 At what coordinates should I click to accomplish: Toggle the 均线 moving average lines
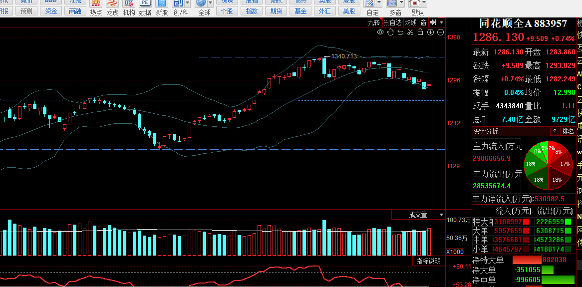click(411, 22)
